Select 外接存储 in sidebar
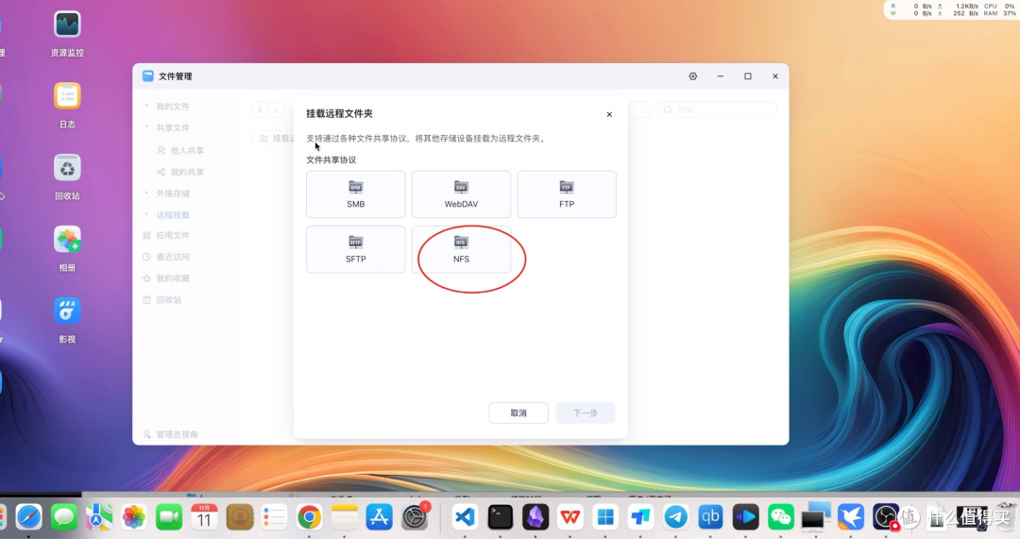 pos(173,194)
